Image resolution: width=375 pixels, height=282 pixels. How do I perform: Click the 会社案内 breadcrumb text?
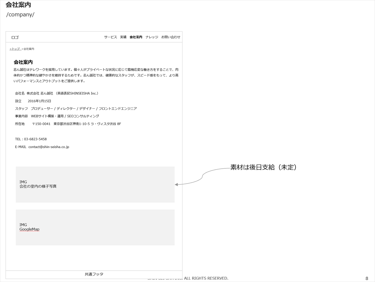coord(29,49)
